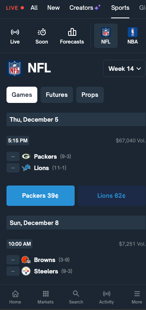Expand the Week 14 dropdown
This screenshot has width=146, height=310.
(124, 69)
